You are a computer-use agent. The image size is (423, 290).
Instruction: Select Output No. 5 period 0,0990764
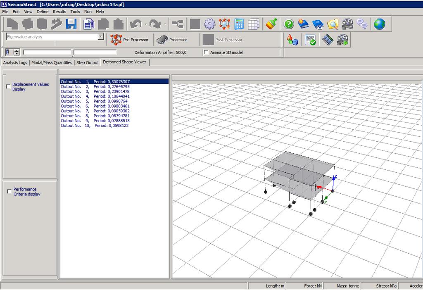[x=114, y=101]
